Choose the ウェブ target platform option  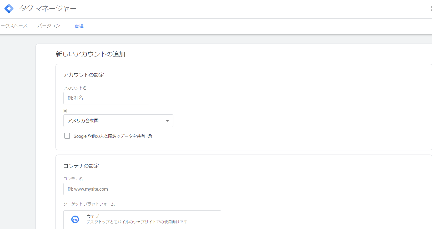click(x=142, y=219)
